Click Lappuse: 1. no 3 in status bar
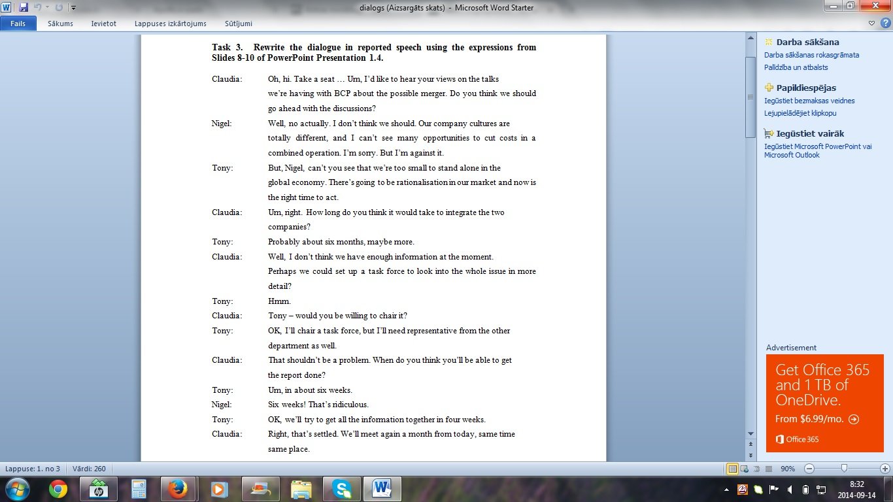The height and width of the screenshot is (502, 893). click(33, 469)
